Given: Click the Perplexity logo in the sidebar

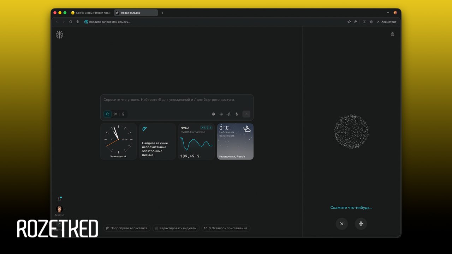Looking at the screenshot, I should point(59,35).
